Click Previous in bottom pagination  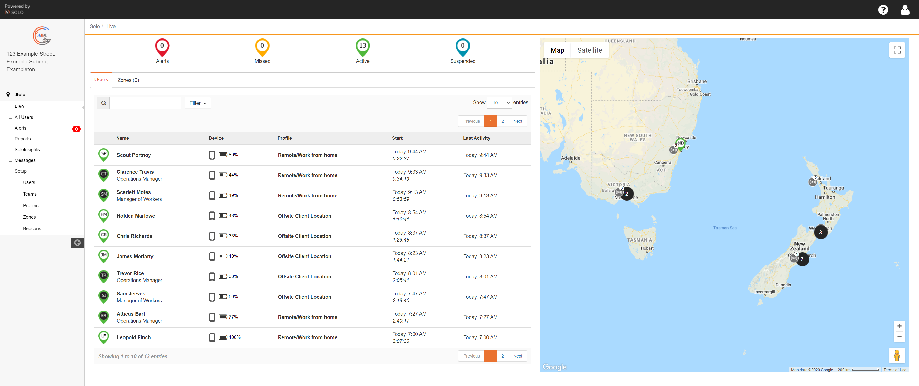[x=471, y=356]
